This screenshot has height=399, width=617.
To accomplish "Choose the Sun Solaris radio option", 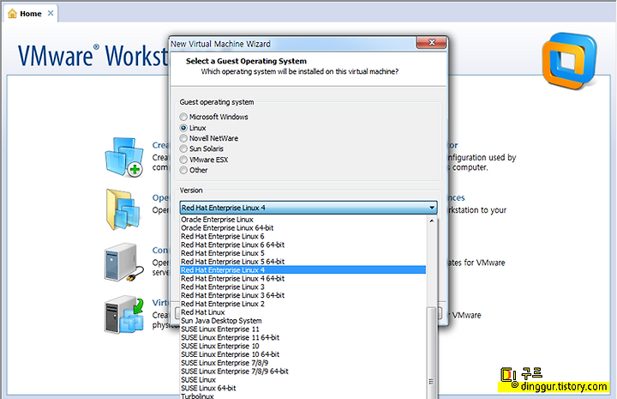I will point(183,149).
